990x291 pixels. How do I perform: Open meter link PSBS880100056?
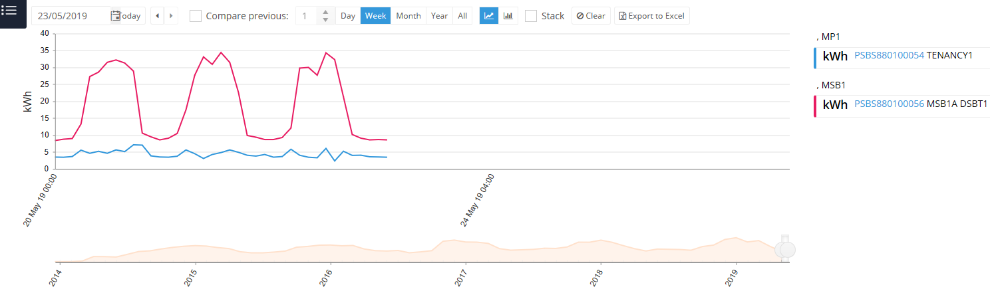click(x=889, y=104)
